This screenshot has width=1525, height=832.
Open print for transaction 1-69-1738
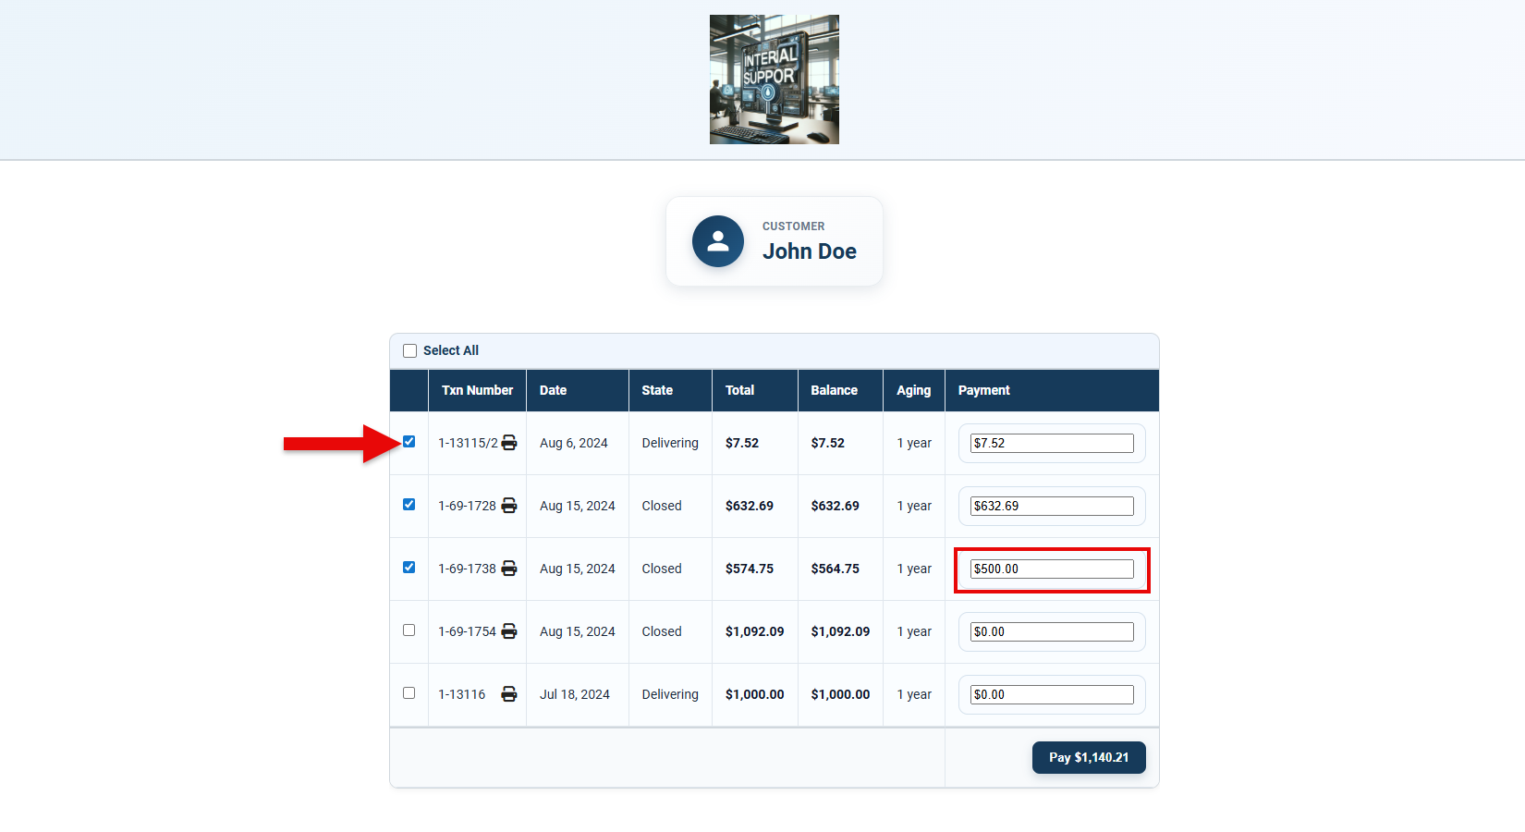[509, 569]
